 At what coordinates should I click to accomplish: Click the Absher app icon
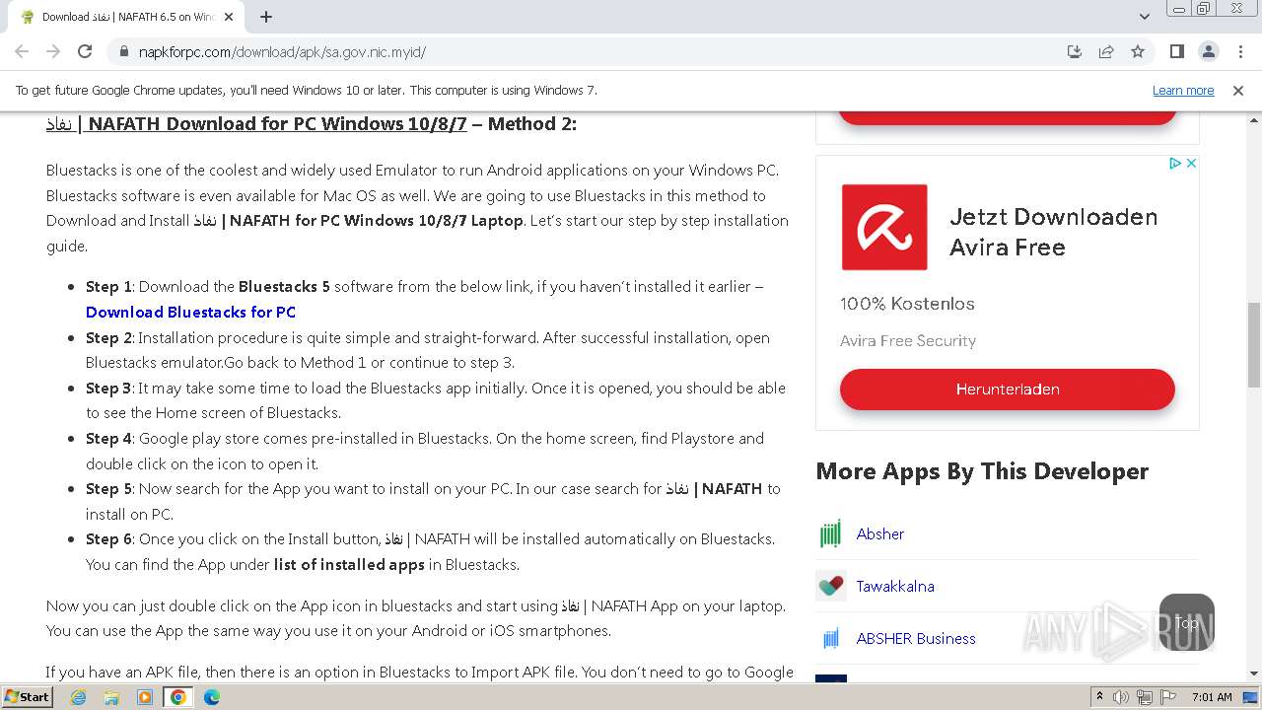(831, 533)
